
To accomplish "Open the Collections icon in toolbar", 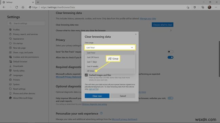I will (203, 7).
